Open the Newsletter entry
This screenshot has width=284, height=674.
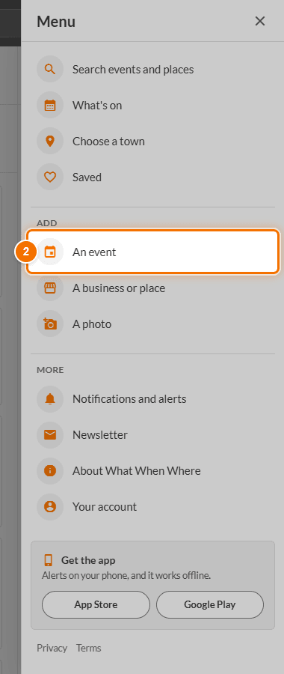[152, 435]
